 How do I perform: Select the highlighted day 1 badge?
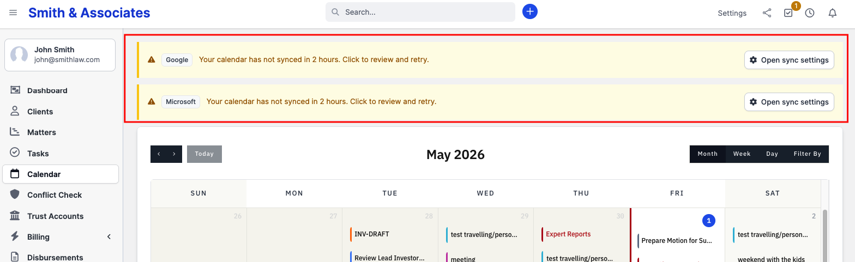click(708, 221)
